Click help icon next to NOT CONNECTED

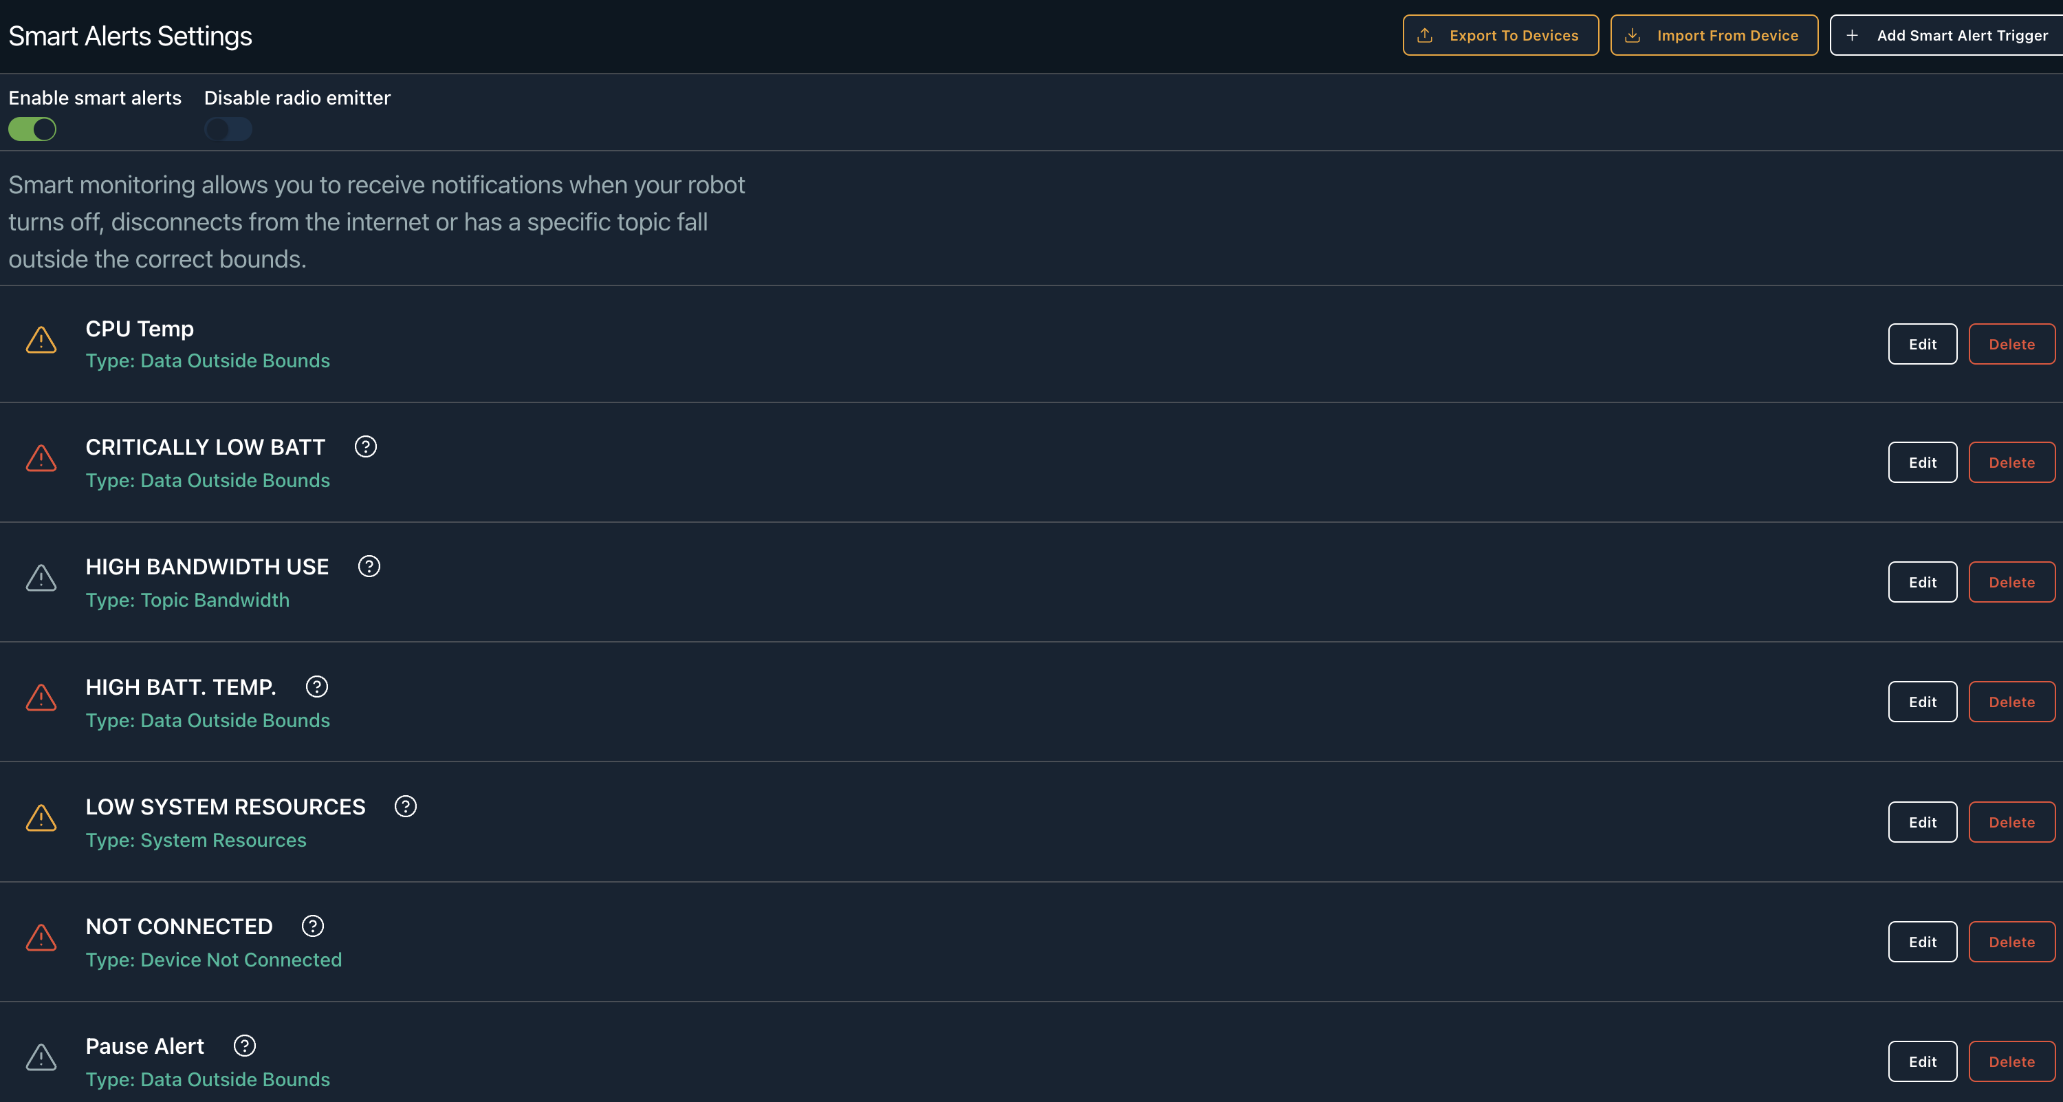[x=312, y=926]
